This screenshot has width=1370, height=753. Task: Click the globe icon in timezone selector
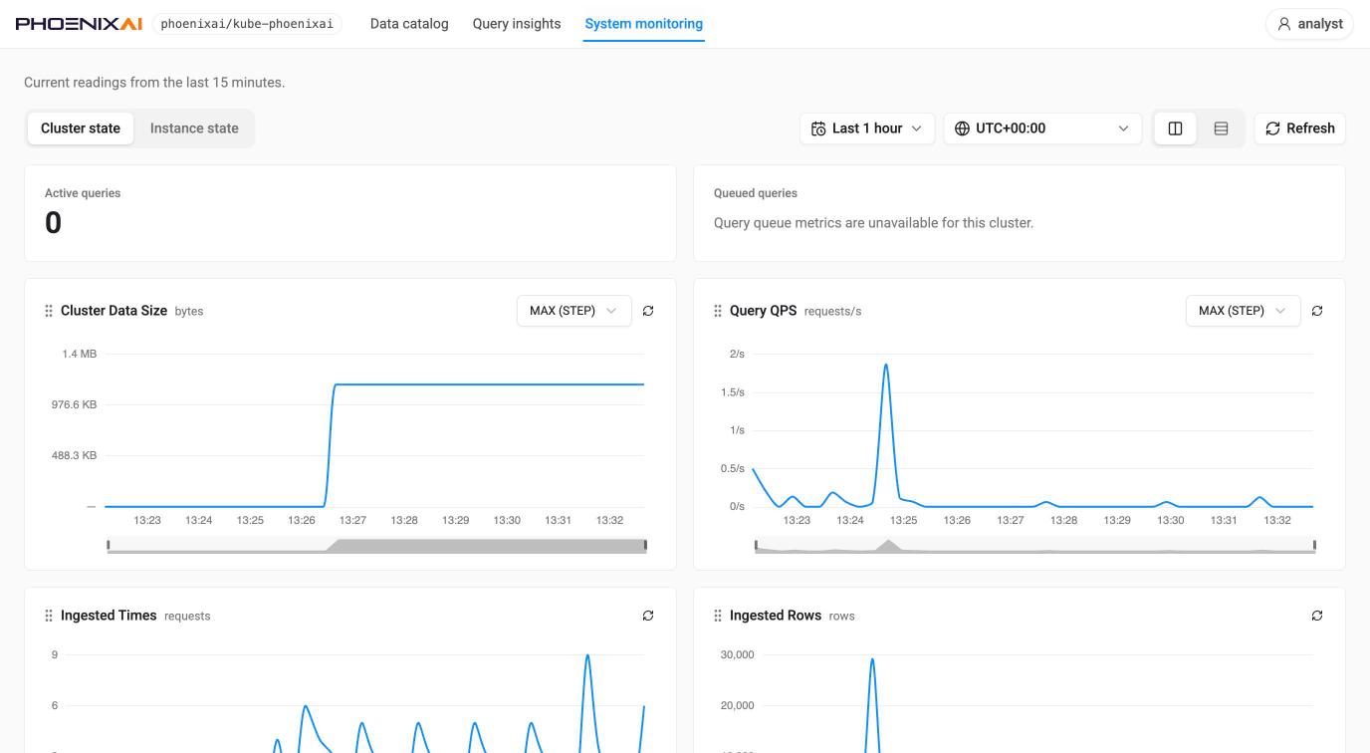(962, 128)
